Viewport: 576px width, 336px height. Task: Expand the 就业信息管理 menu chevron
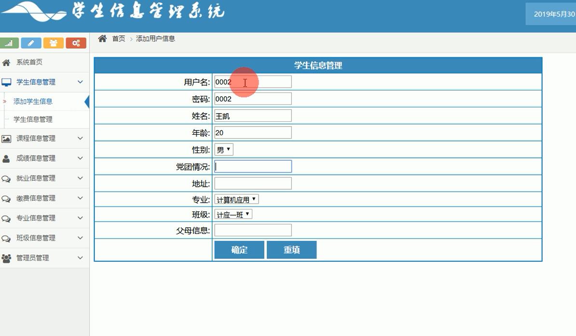click(x=80, y=178)
